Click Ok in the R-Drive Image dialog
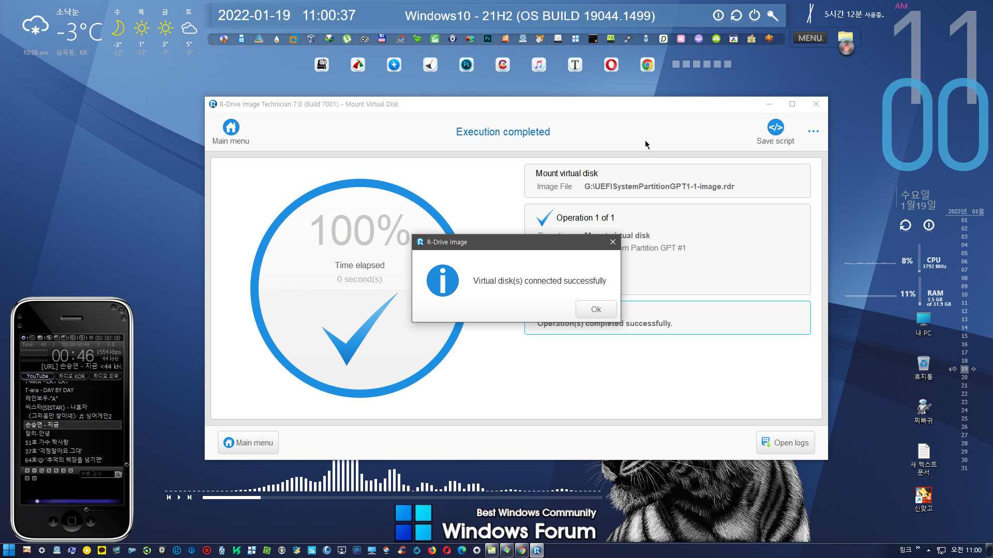Viewport: 993px width, 558px height. coord(596,309)
